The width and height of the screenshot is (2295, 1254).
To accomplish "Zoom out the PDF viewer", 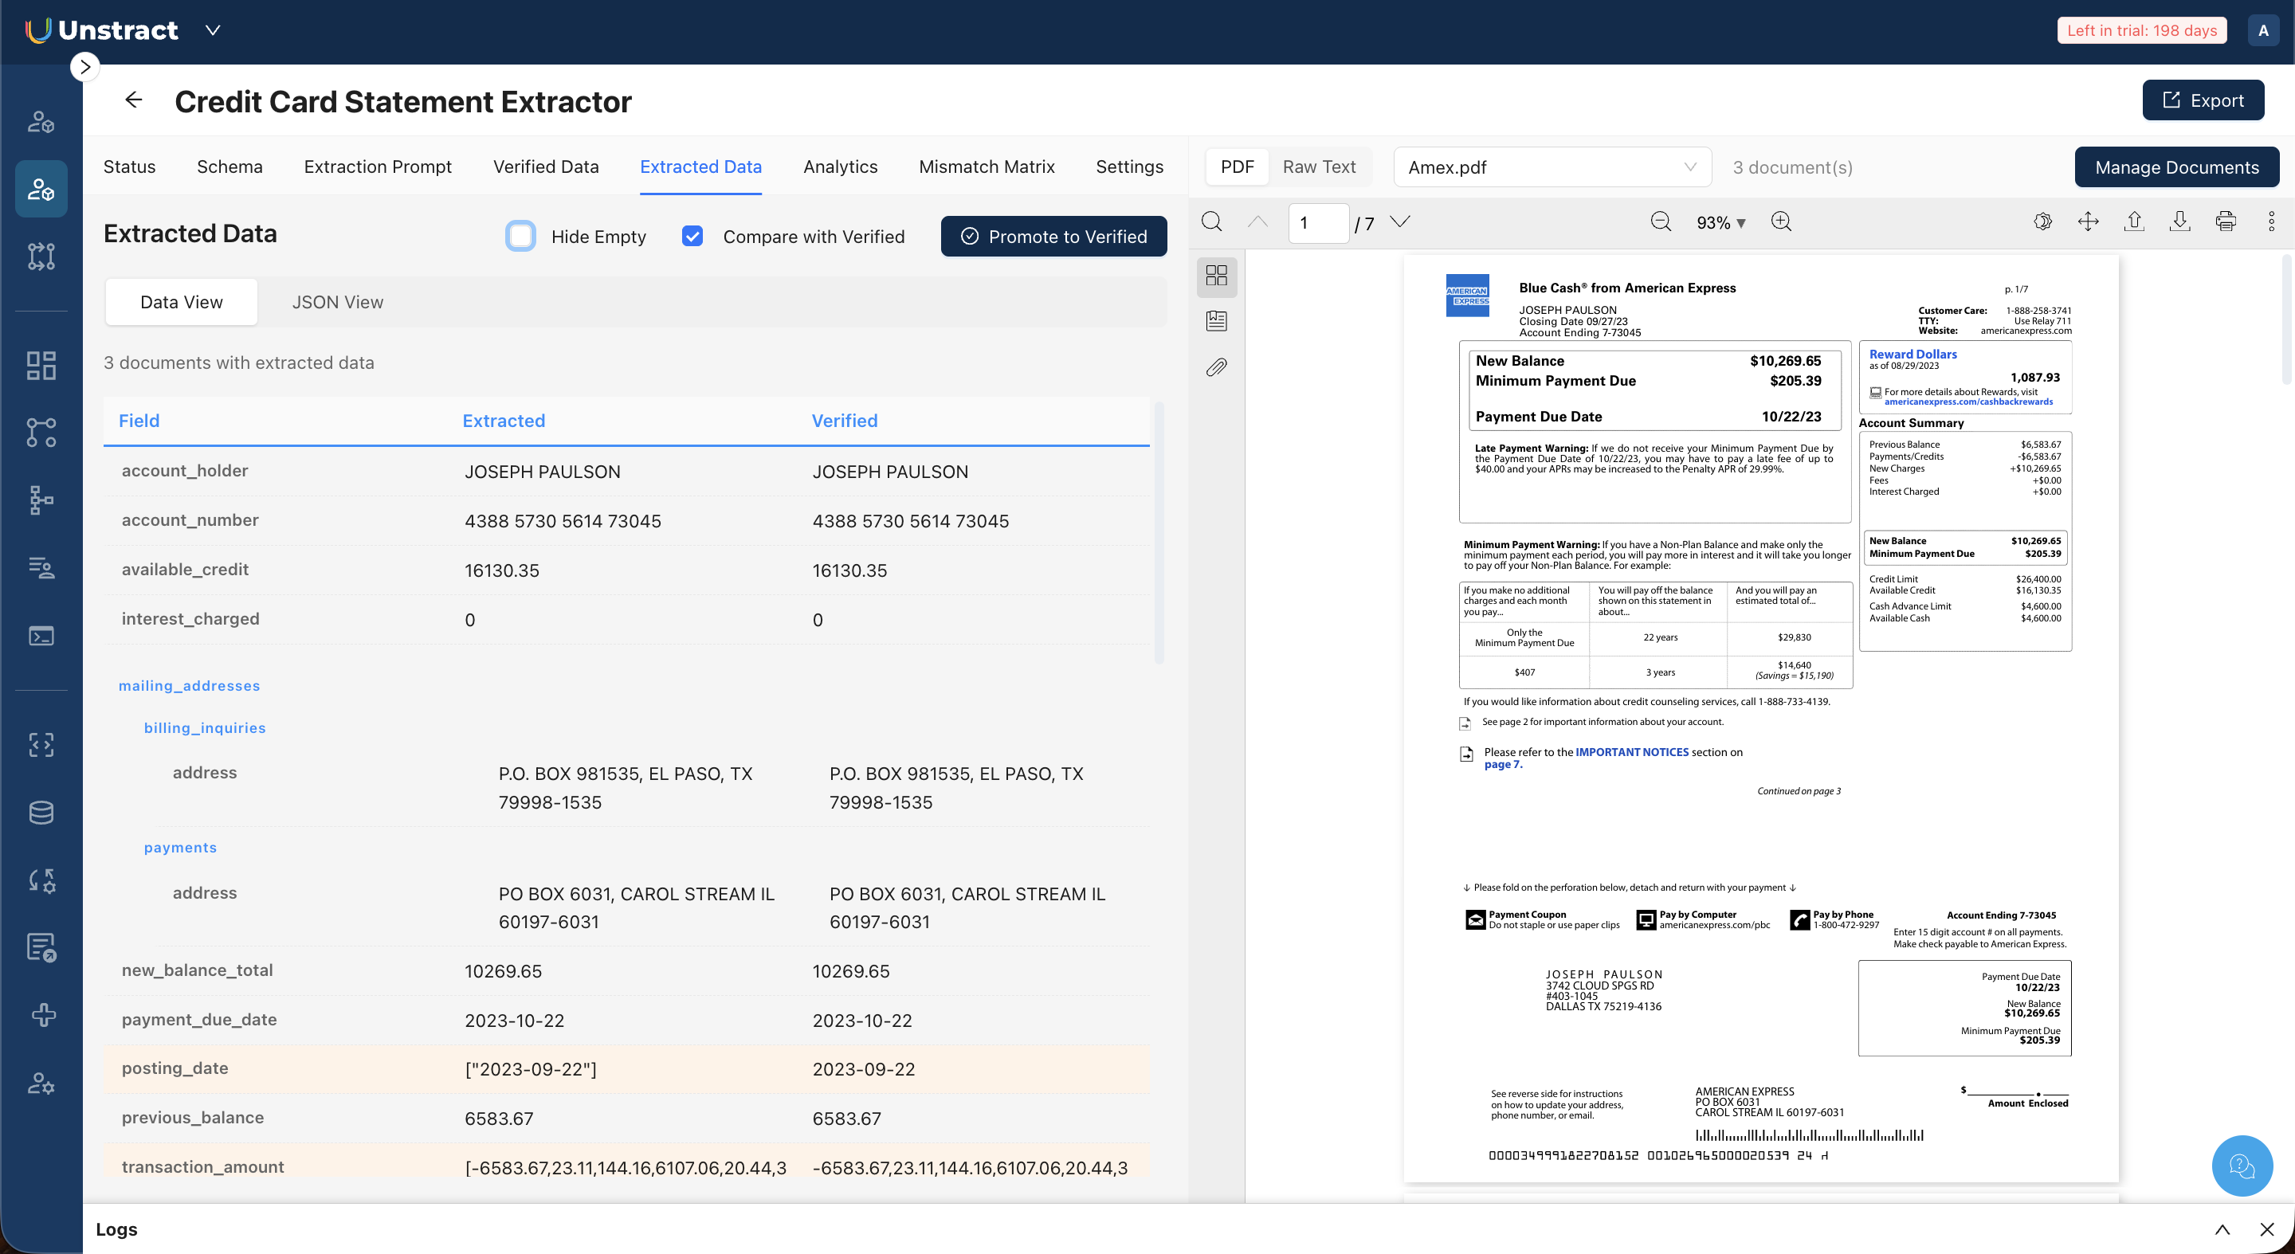I will click(1661, 221).
